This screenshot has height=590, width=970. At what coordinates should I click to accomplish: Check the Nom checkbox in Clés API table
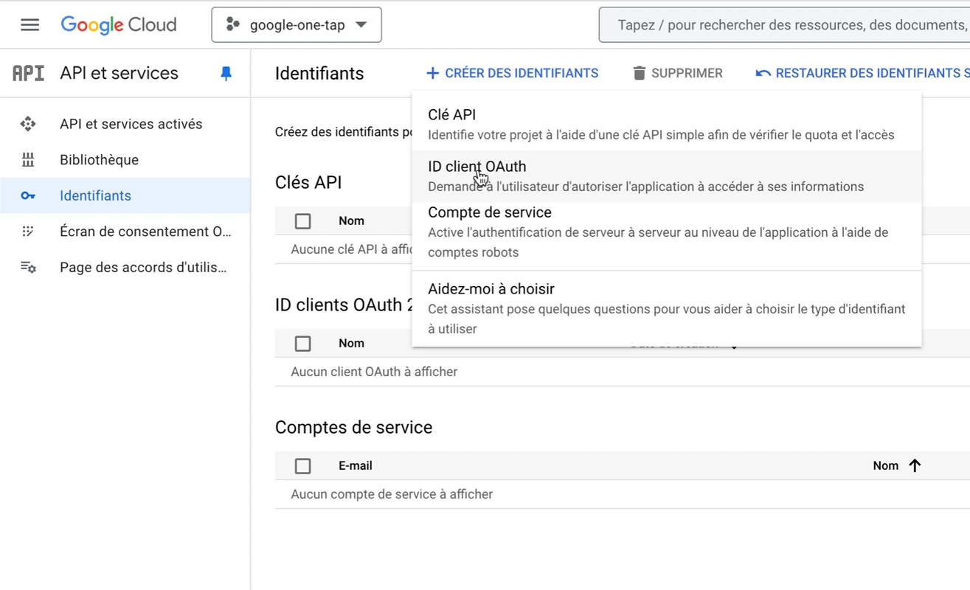click(x=302, y=221)
